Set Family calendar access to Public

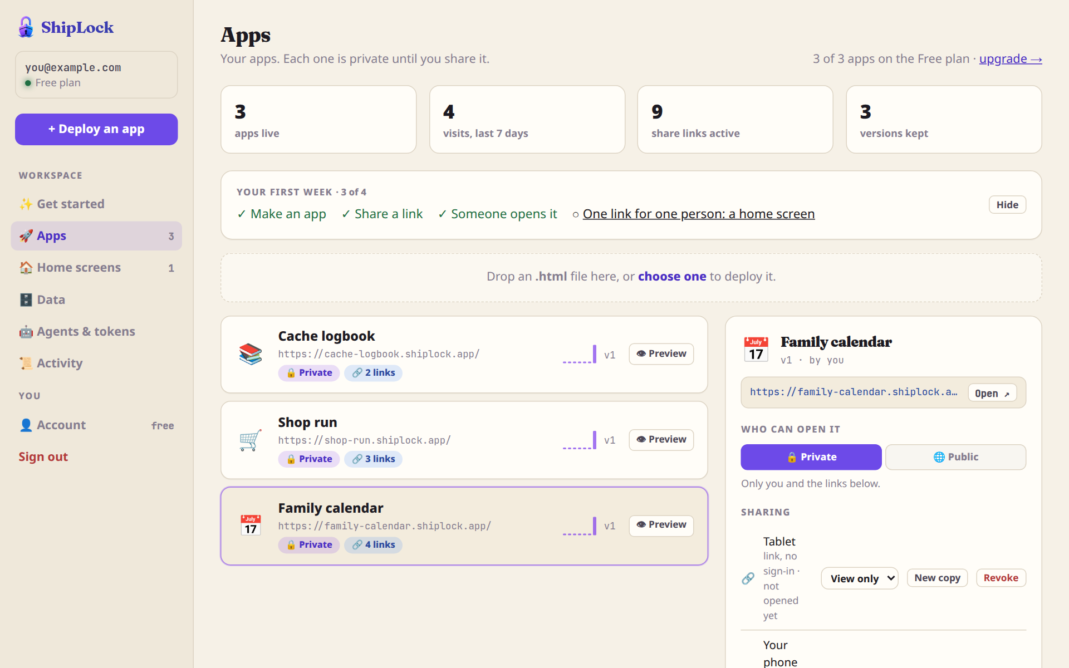pos(955,457)
